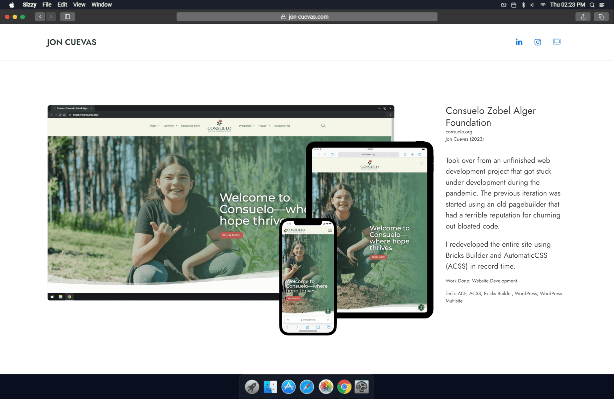Open Google Chrome from the dock
The height and width of the screenshot is (399, 614).
[344, 387]
